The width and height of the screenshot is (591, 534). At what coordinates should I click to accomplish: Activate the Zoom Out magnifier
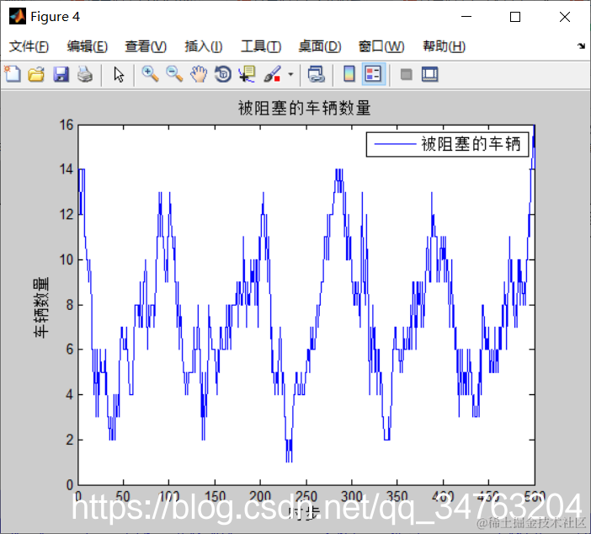[x=174, y=74]
